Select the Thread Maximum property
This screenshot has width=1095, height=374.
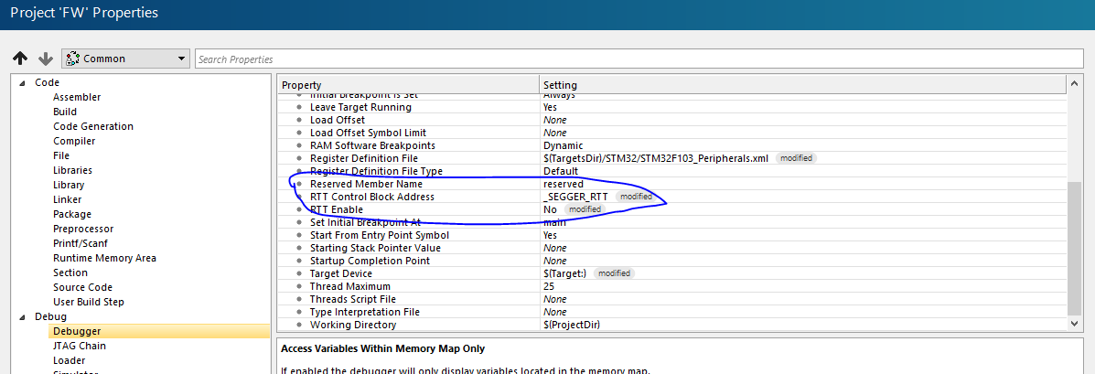click(x=350, y=286)
